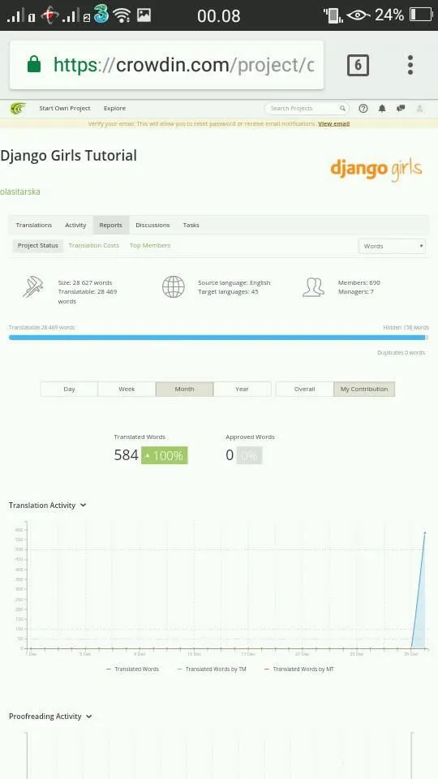Click the members people icon
This screenshot has height=779, width=438.
point(313,287)
